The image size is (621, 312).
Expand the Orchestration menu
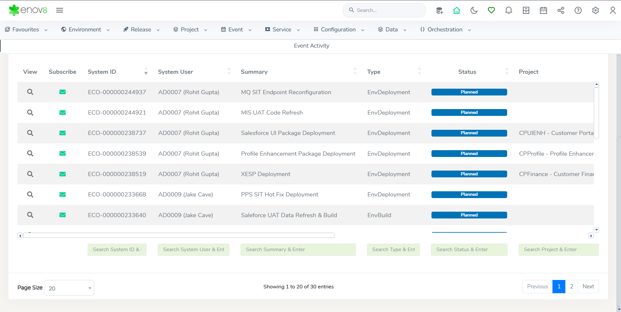(x=445, y=29)
